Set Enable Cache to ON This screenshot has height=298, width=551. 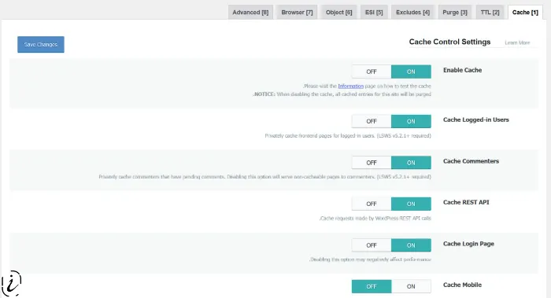411,72
